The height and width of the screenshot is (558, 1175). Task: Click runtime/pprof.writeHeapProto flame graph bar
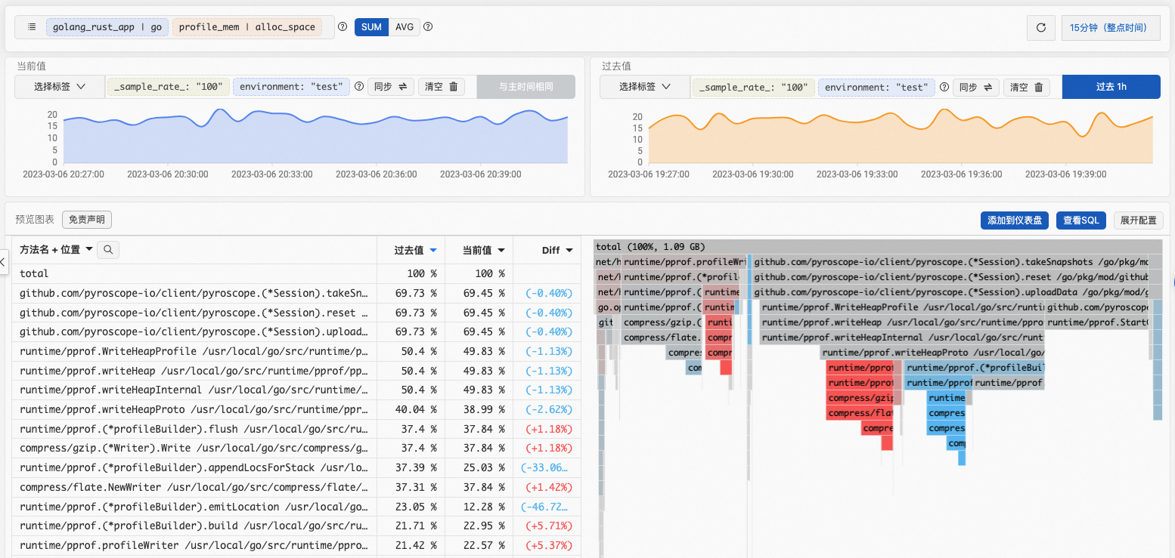[932, 353]
